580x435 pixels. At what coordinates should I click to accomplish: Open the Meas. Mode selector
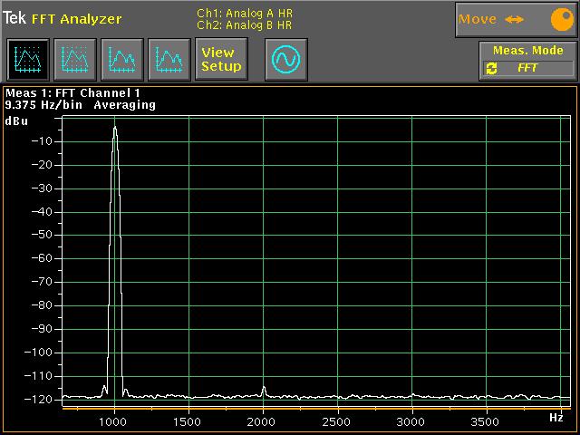tap(527, 51)
